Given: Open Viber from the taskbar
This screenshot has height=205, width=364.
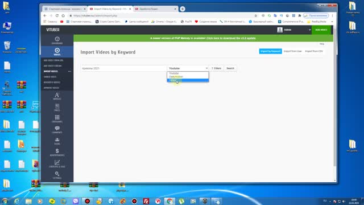Looking at the screenshot, I should point(76,201).
